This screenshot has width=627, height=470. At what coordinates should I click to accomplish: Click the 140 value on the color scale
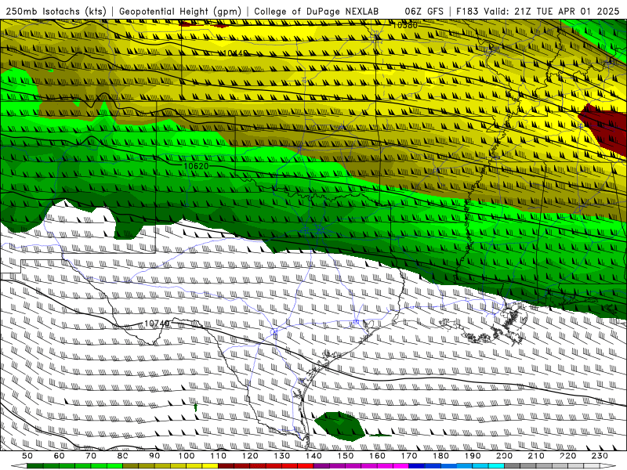pos(313,456)
